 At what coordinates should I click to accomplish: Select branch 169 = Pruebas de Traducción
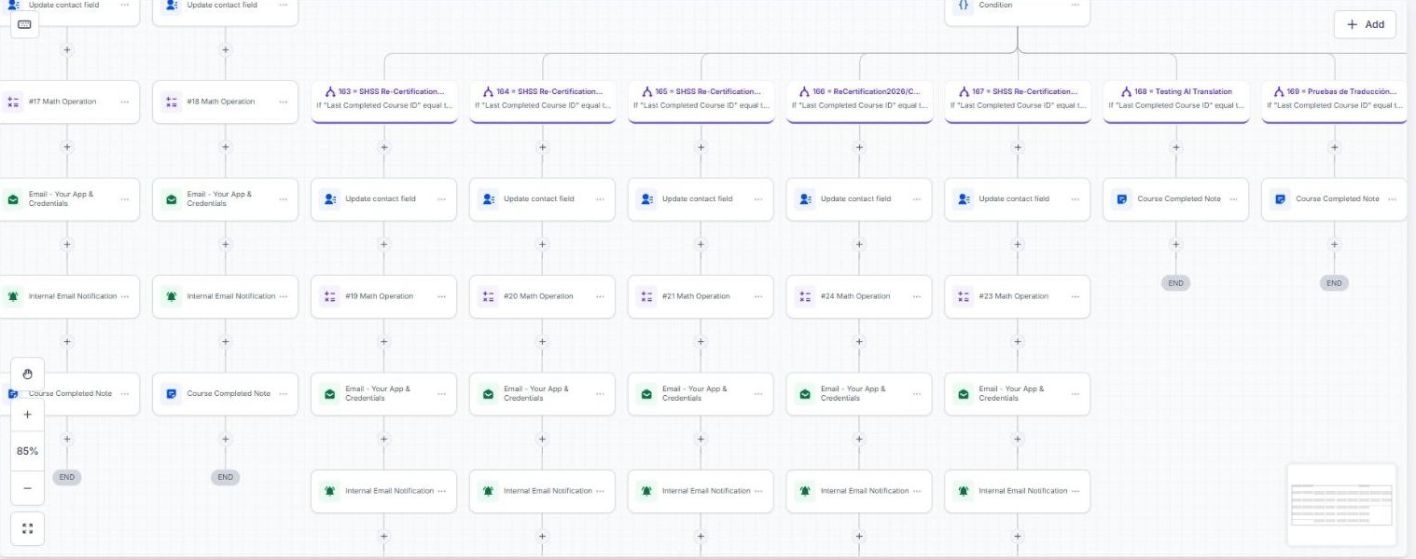click(x=1335, y=102)
